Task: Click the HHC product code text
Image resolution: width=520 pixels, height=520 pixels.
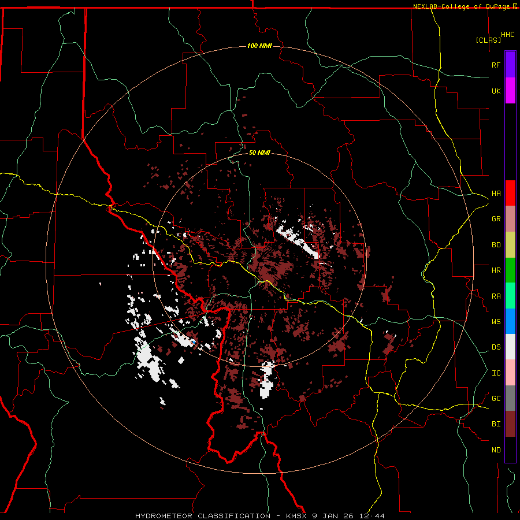Action: point(508,35)
